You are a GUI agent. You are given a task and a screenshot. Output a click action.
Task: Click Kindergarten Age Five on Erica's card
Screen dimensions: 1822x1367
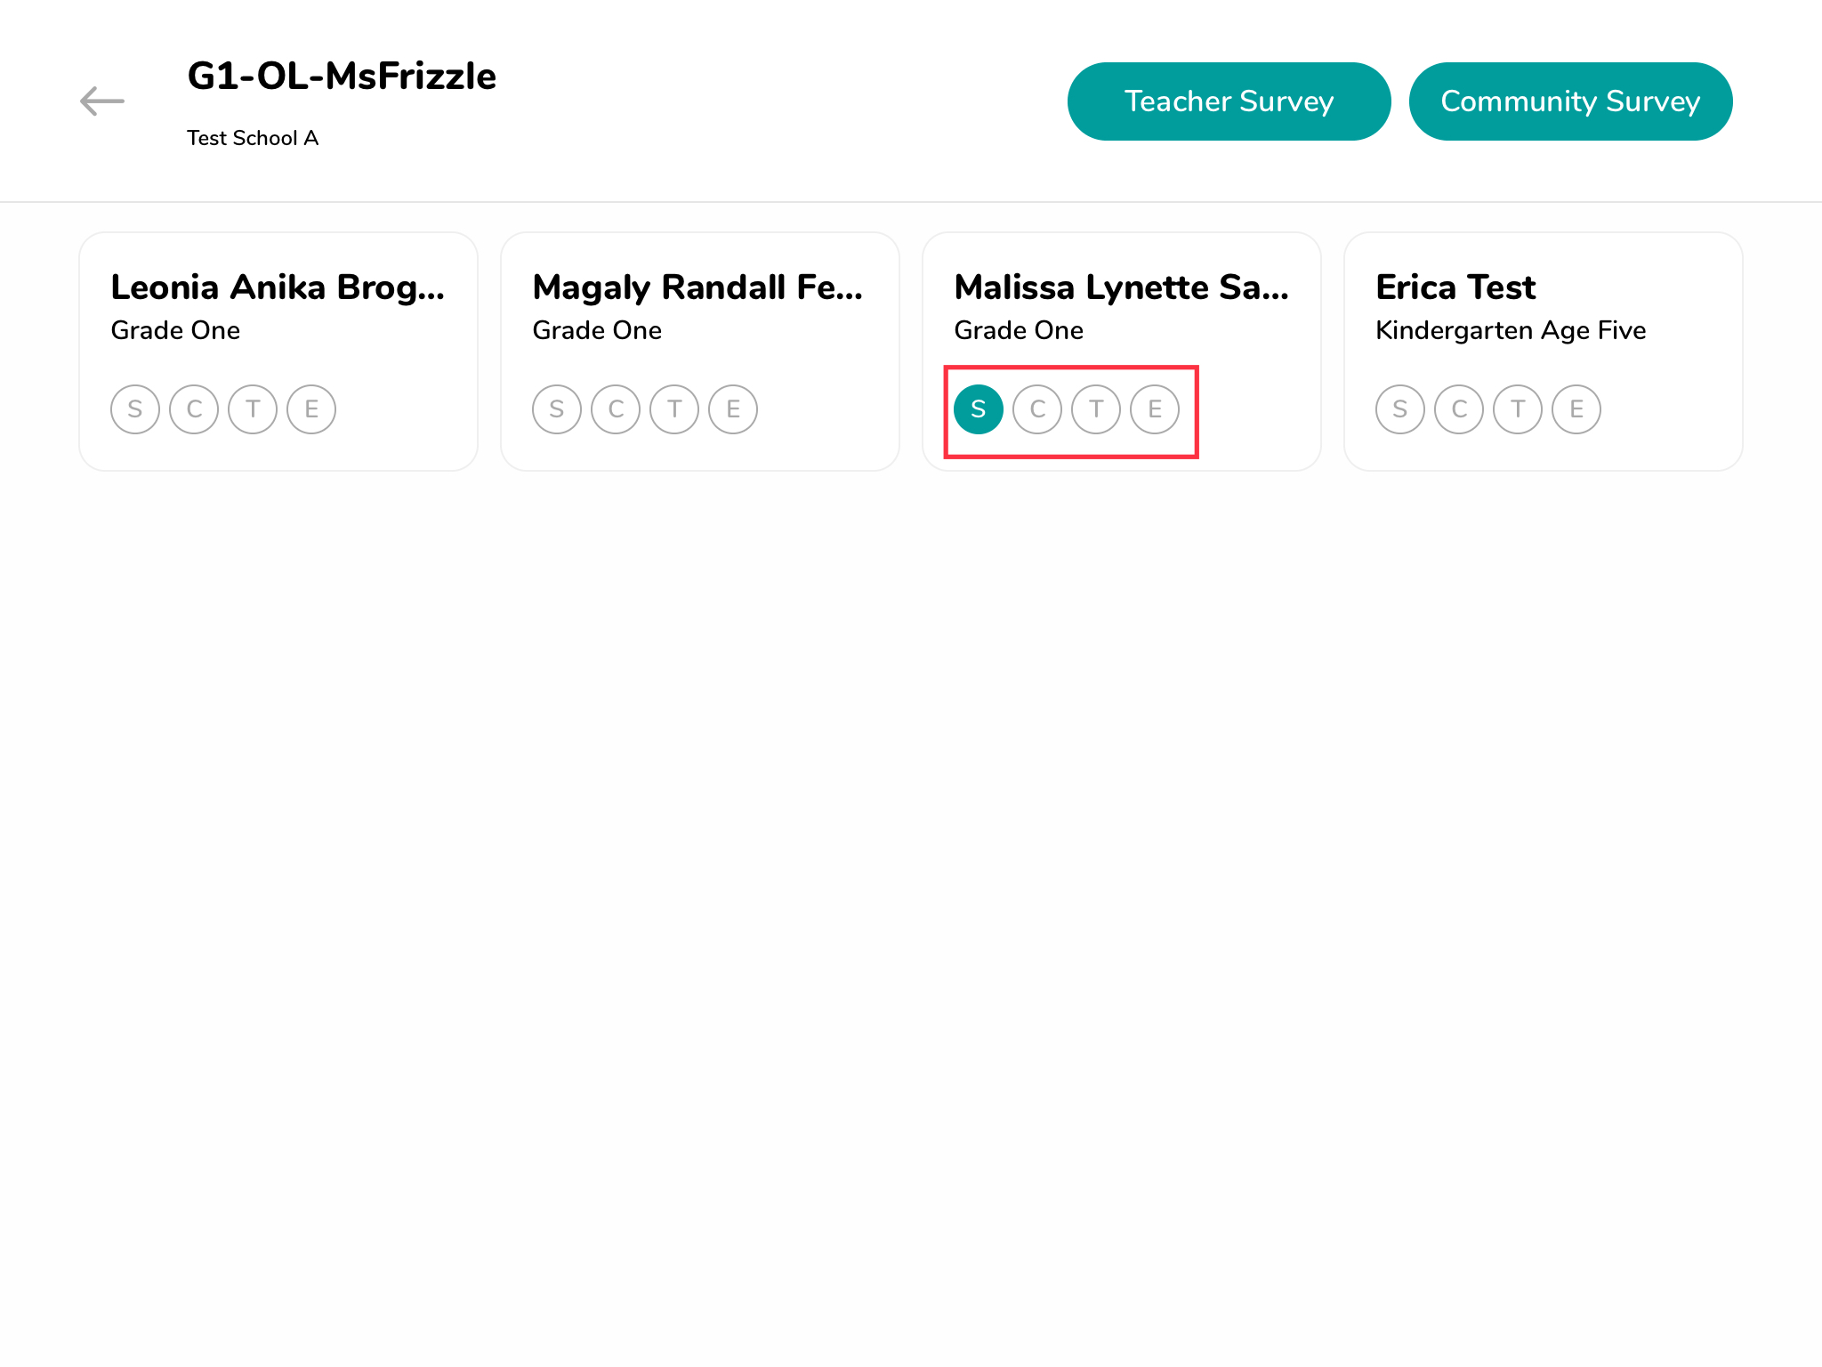pos(1511,331)
